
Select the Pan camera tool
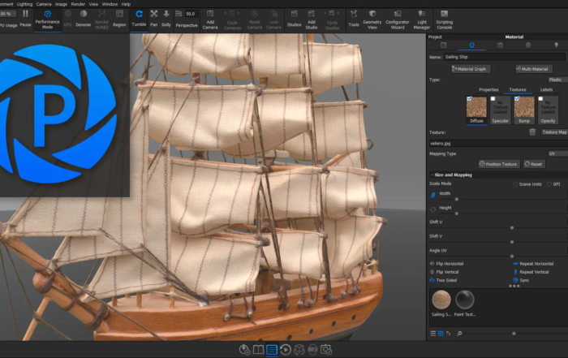point(154,19)
